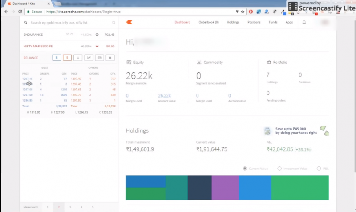Screen dimensions: 356x212
Task: Open the Dashboard menu item
Action: click(x=182, y=22)
